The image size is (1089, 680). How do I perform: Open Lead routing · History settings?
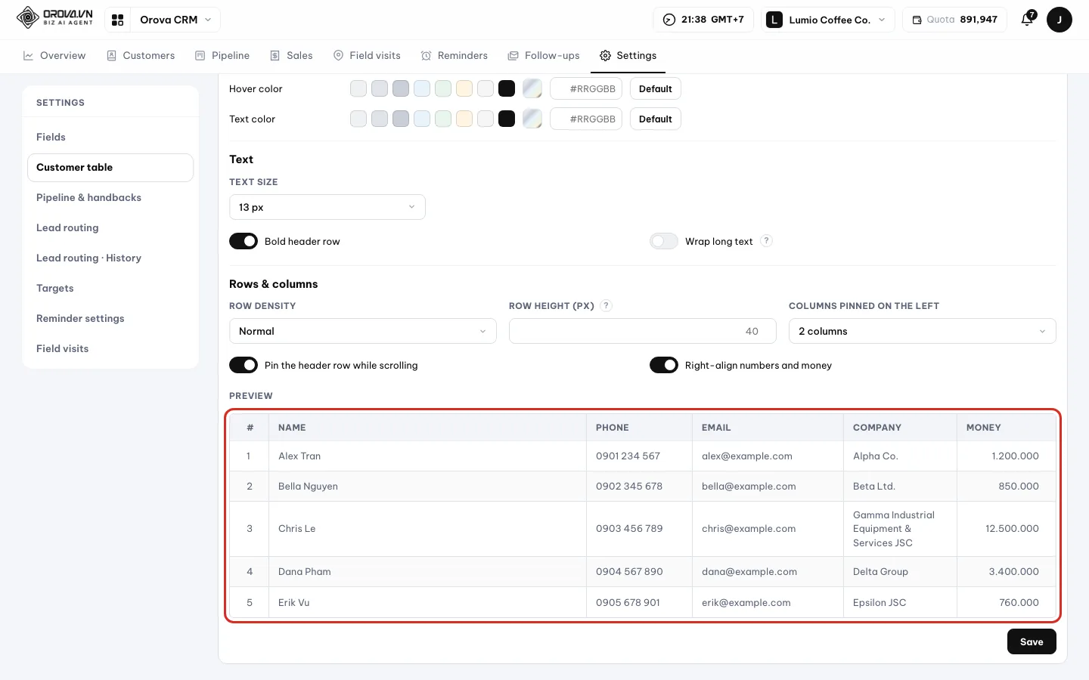click(x=110, y=258)
